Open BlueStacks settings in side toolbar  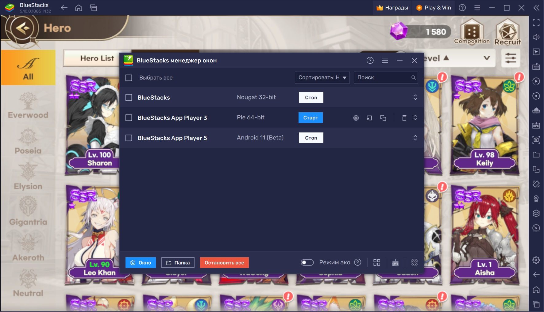[536, 260]
